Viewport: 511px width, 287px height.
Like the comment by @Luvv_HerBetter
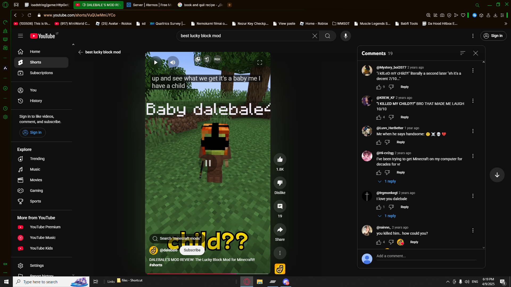click(x=379, y=142)
